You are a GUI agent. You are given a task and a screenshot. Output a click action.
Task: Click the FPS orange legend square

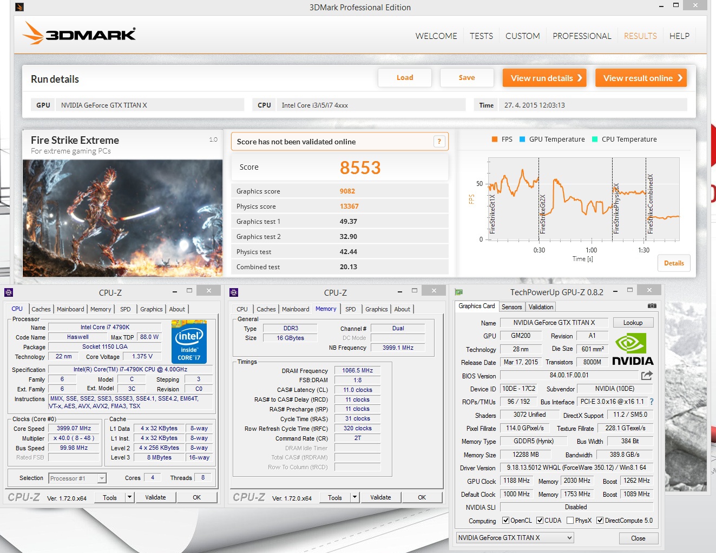click(495, 139)
